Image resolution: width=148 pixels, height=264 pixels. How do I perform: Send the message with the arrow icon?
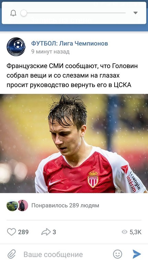137,254
